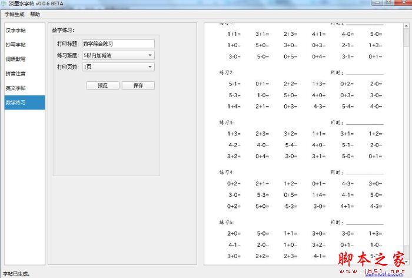Select the 数学练习 sidebar item
Screen dimensions: 412x278
coord(25,102)
